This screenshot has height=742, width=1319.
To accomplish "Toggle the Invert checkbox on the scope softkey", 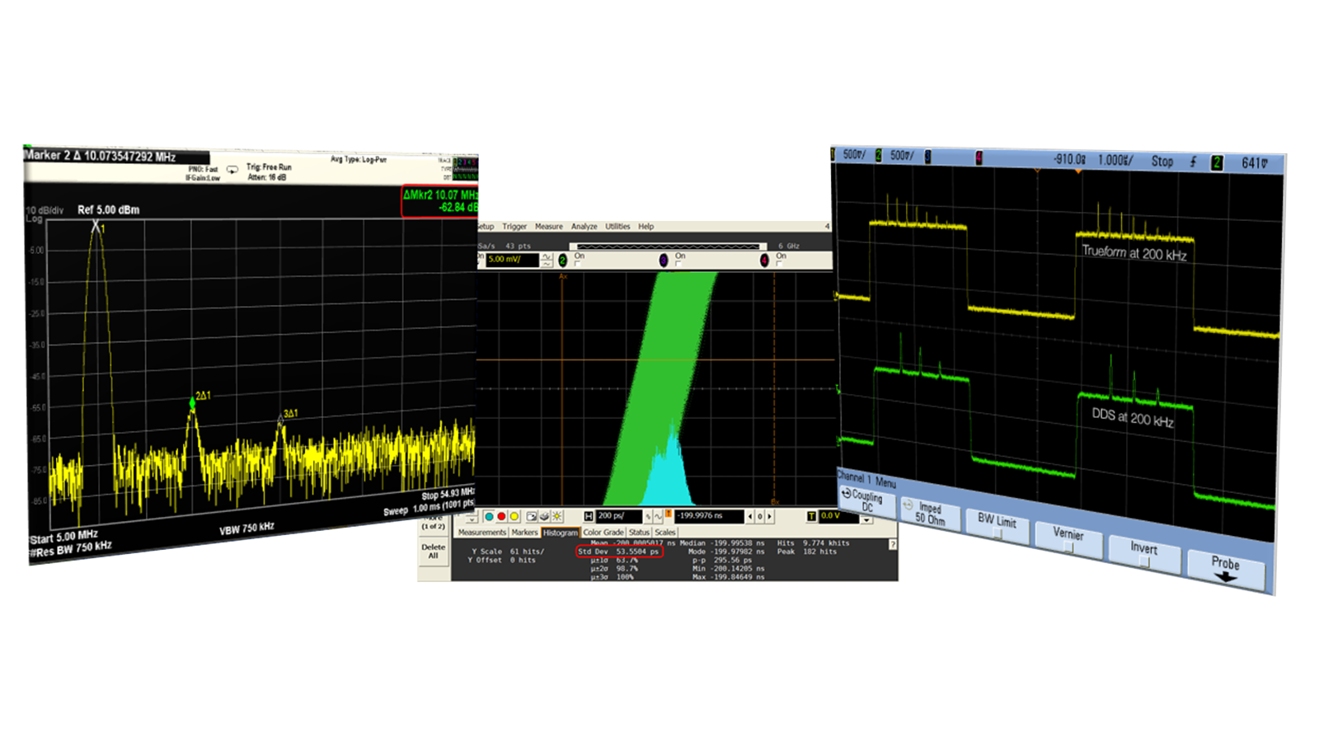I will [1144, 560].
